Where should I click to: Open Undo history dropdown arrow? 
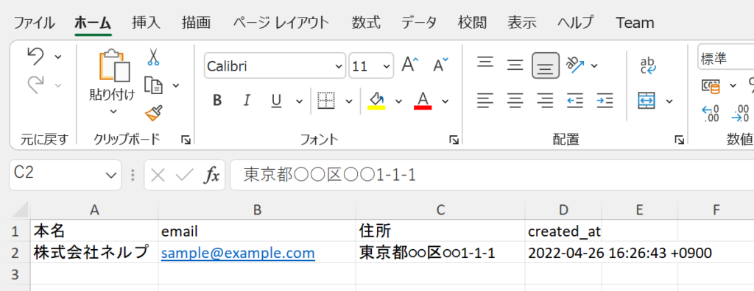click(58, 57)
